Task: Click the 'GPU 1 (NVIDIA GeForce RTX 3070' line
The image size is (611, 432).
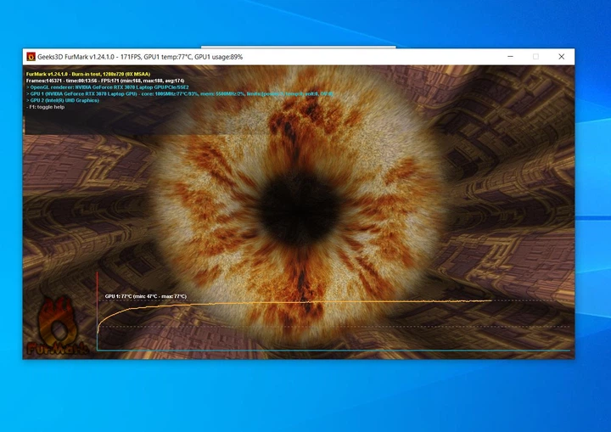Action: click(x=180, y=94)
